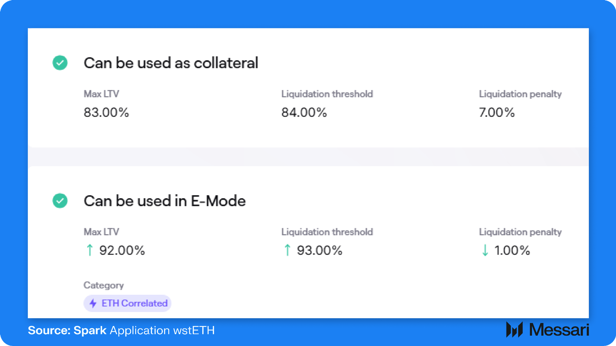Click the green checkmark beside collateral heading

tap(60, 63)
